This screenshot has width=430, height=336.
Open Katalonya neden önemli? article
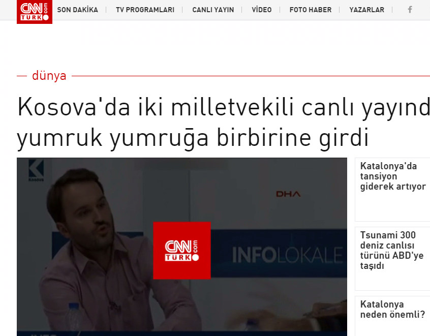392,310
